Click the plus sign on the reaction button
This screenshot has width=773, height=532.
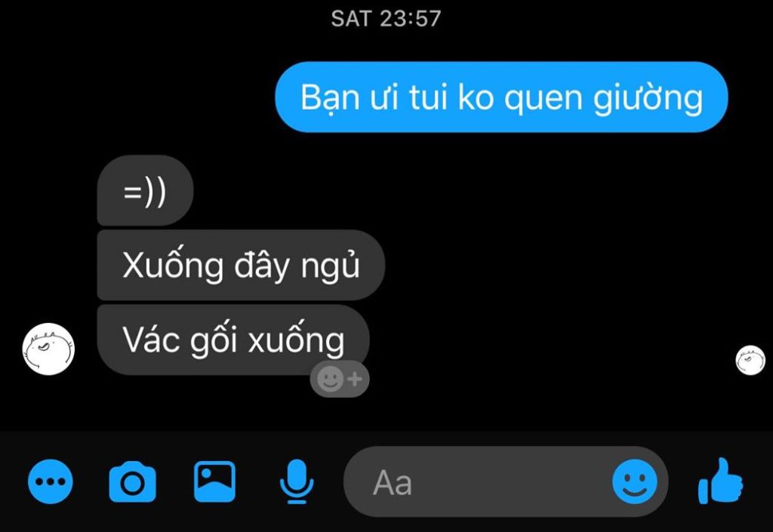(x=355, y=380)
